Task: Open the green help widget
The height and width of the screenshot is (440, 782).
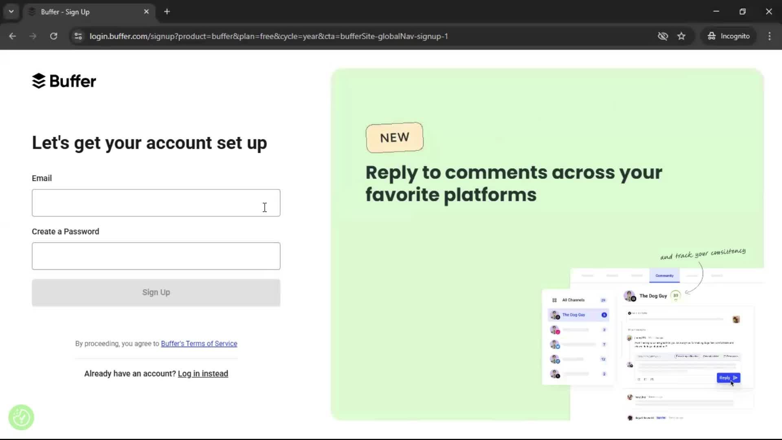Action: click(21, 417)
